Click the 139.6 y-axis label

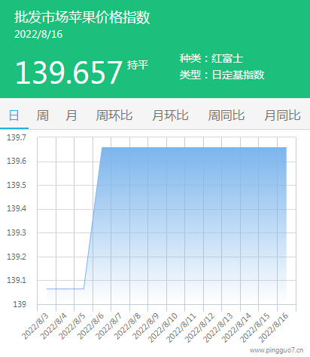coord(17,161)
